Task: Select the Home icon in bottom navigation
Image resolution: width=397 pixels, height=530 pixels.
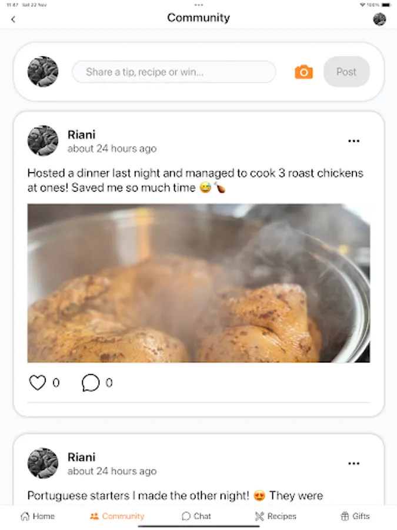Action: point(37,516)
